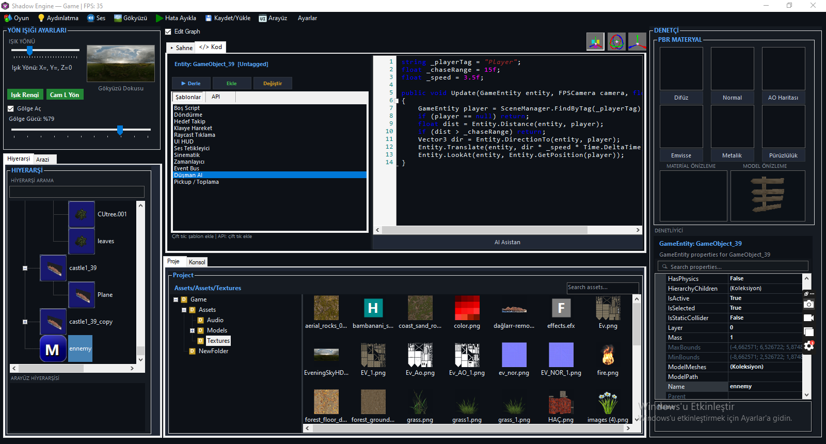
Task: Click the Işık Rengi button
Action: tap(25, 94)
